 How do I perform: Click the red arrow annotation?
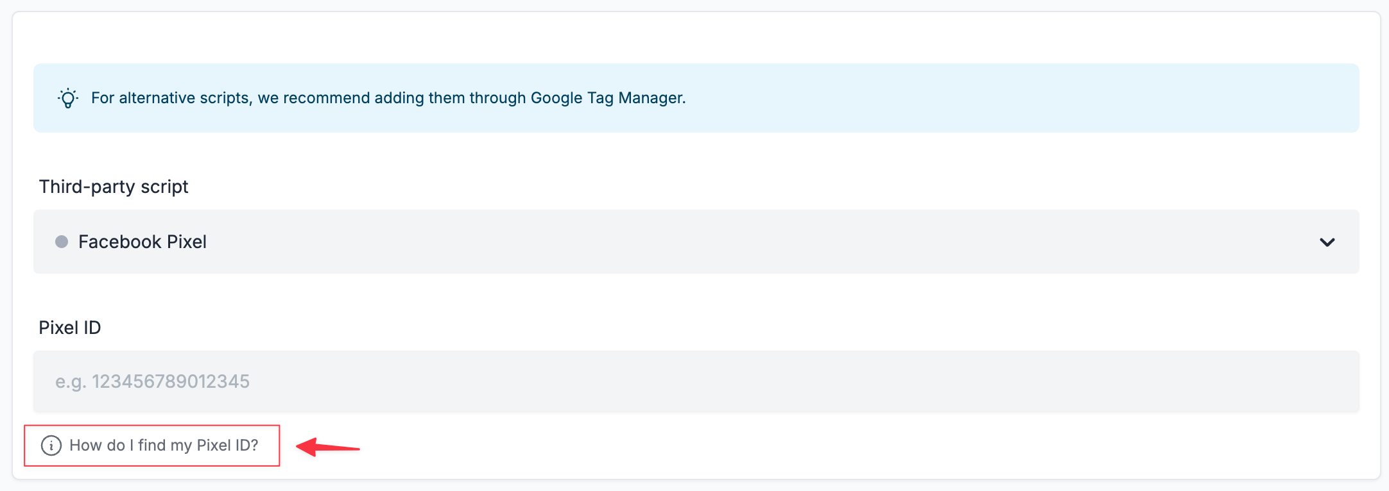click(328, 447)
